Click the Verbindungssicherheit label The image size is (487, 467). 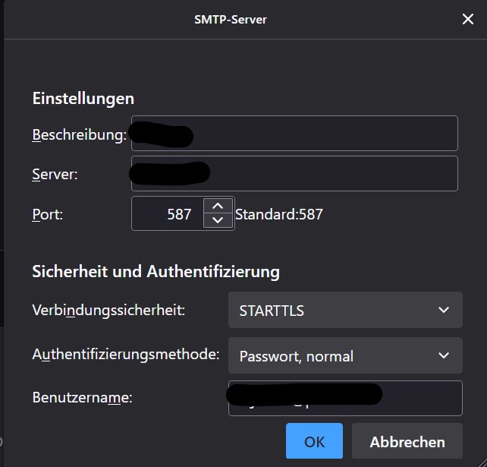tap(108, 310)
